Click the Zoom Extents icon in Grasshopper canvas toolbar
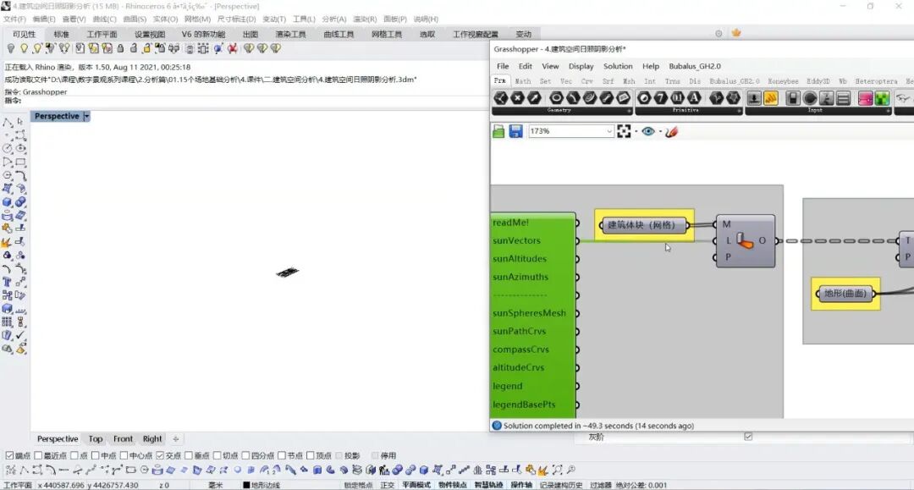Image resolution: width=914 pixels, height=490 pixels. (x=624, y=132)
